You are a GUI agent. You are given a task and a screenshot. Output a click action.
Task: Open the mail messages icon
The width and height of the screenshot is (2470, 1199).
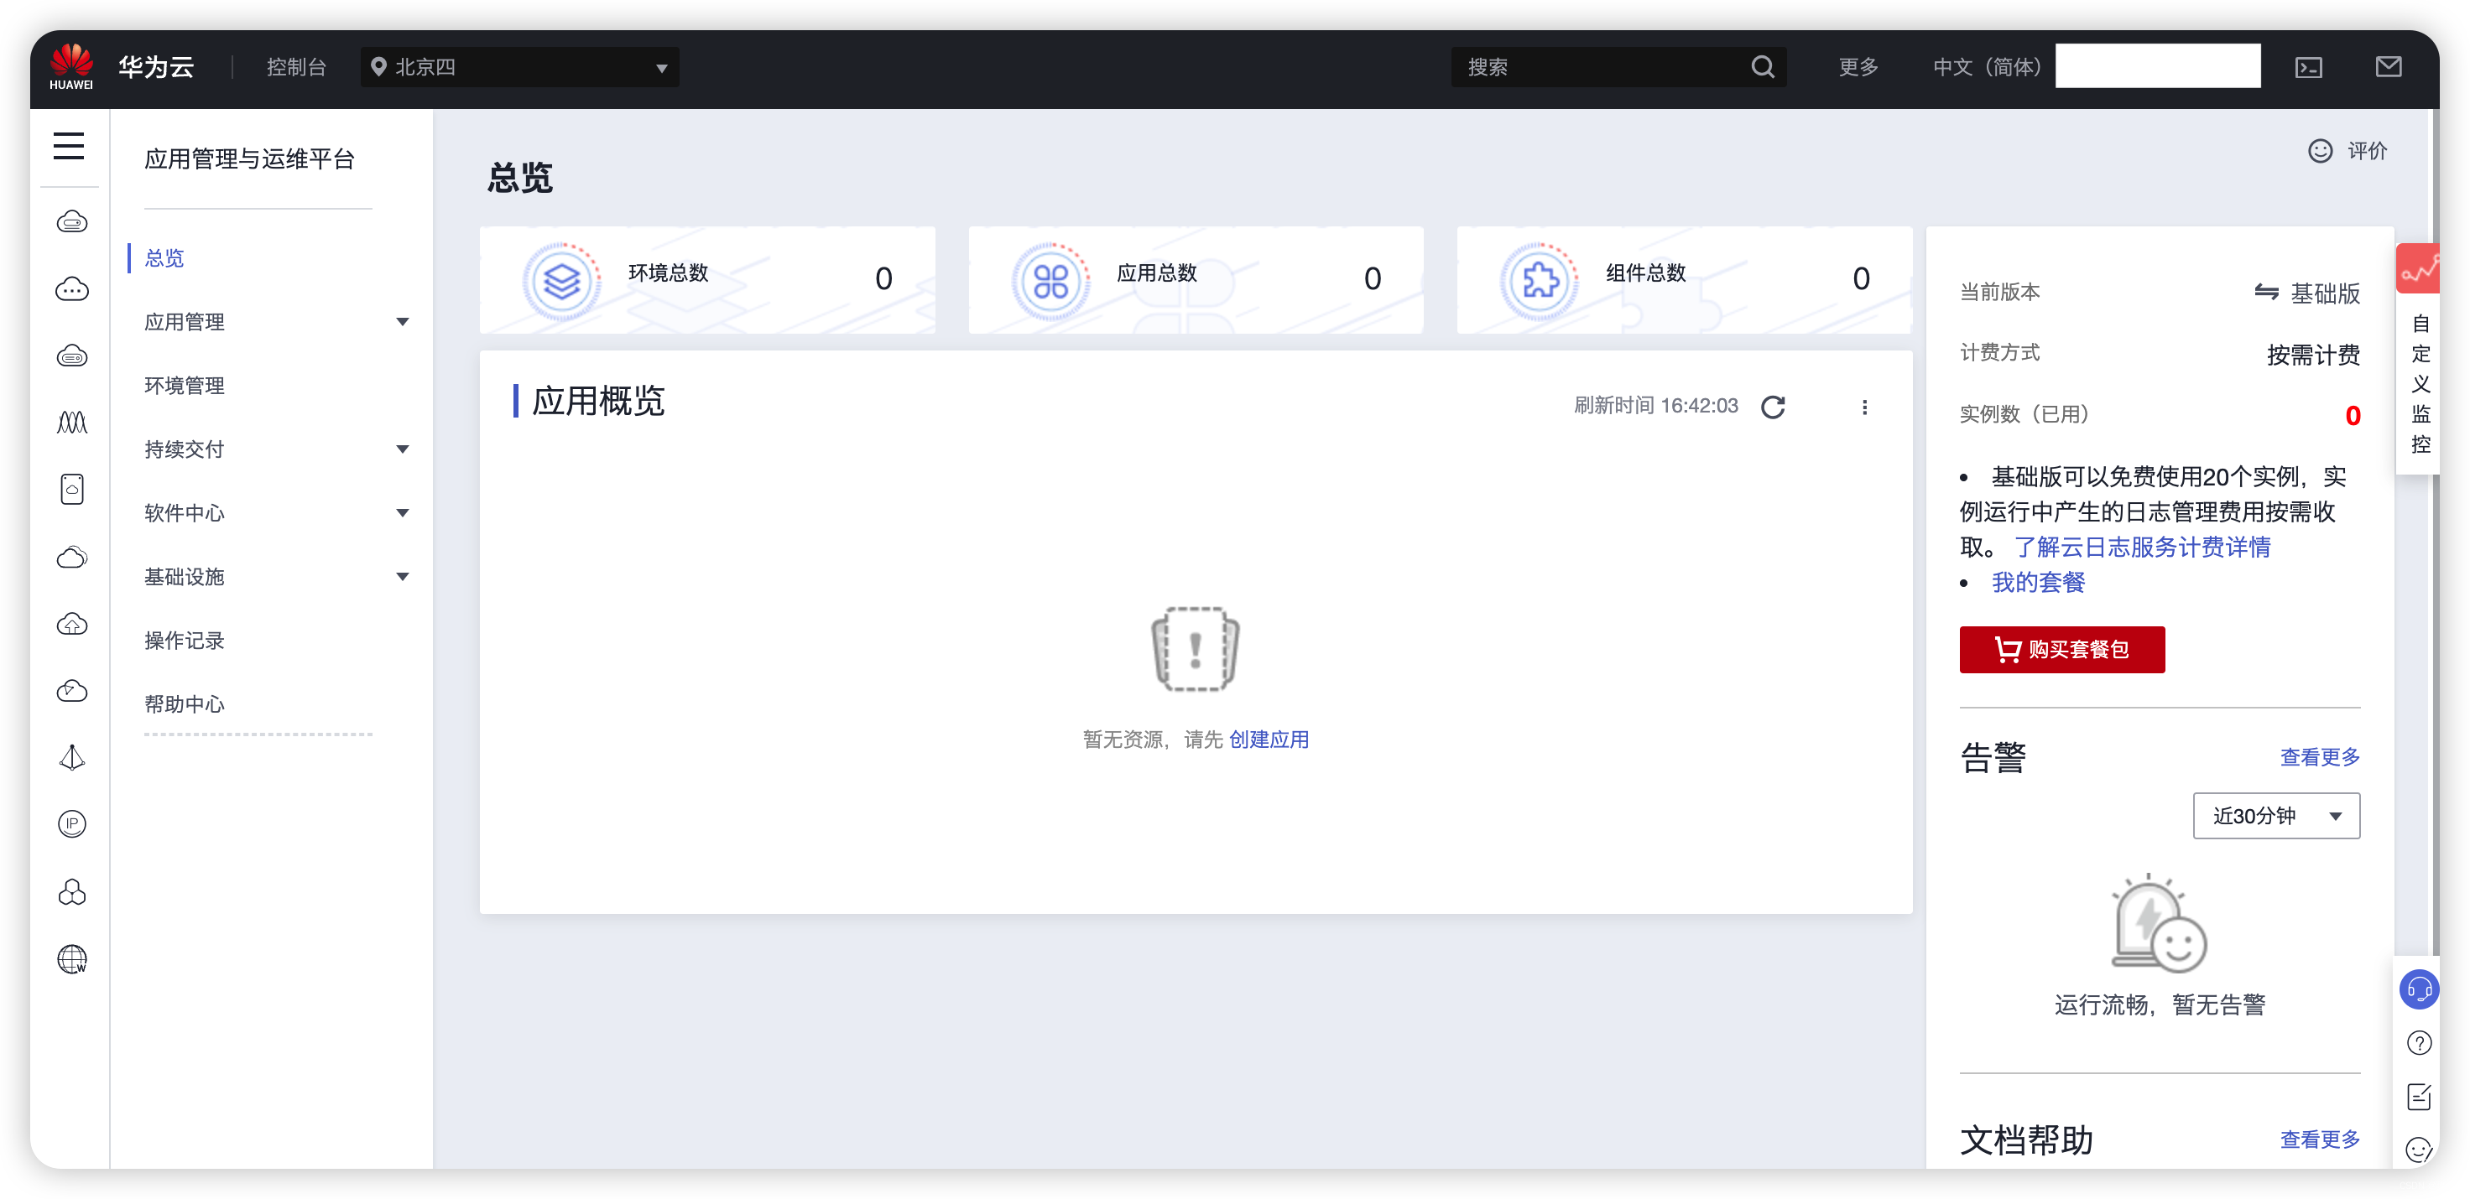coord(2388,67)
